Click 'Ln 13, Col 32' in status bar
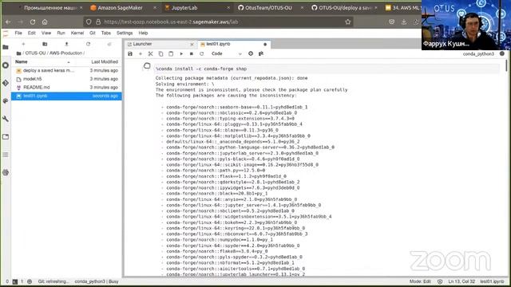The image size is (511, 287). pyautogui.click(x=461, y=281)
